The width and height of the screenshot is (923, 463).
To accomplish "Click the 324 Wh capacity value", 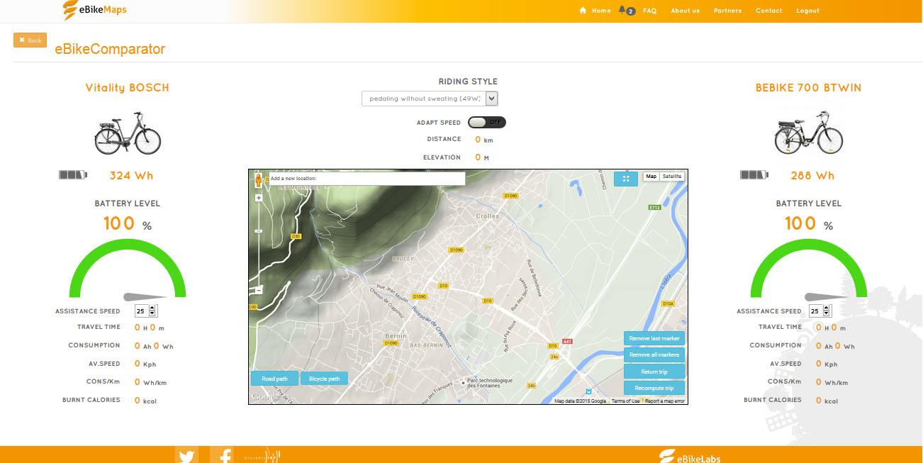I will click(x=131, y=176).
